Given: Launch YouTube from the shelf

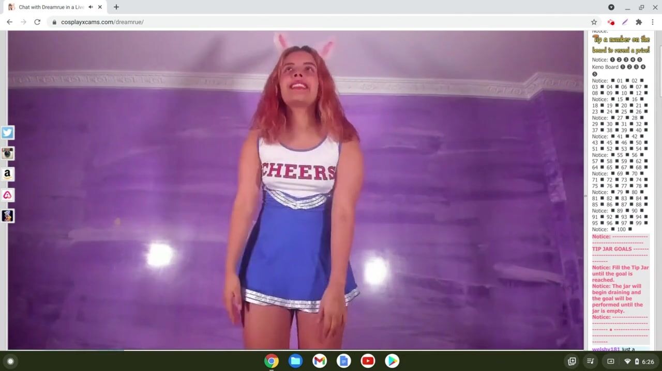Looking at the screenshot, I should 368,361.
